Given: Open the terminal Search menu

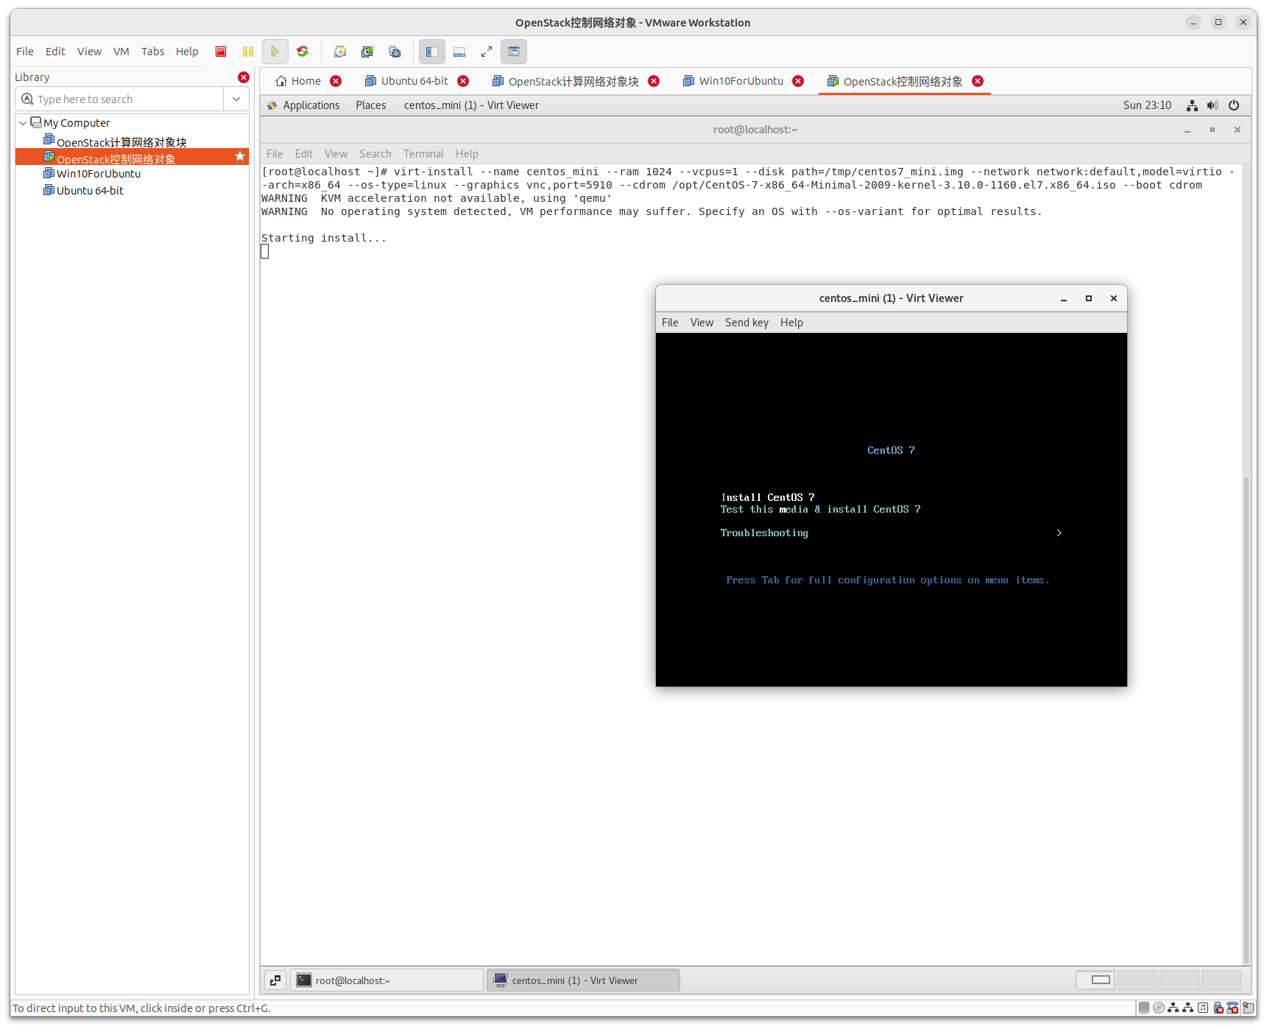Looking at the screenshot, I should coord(375,154).
